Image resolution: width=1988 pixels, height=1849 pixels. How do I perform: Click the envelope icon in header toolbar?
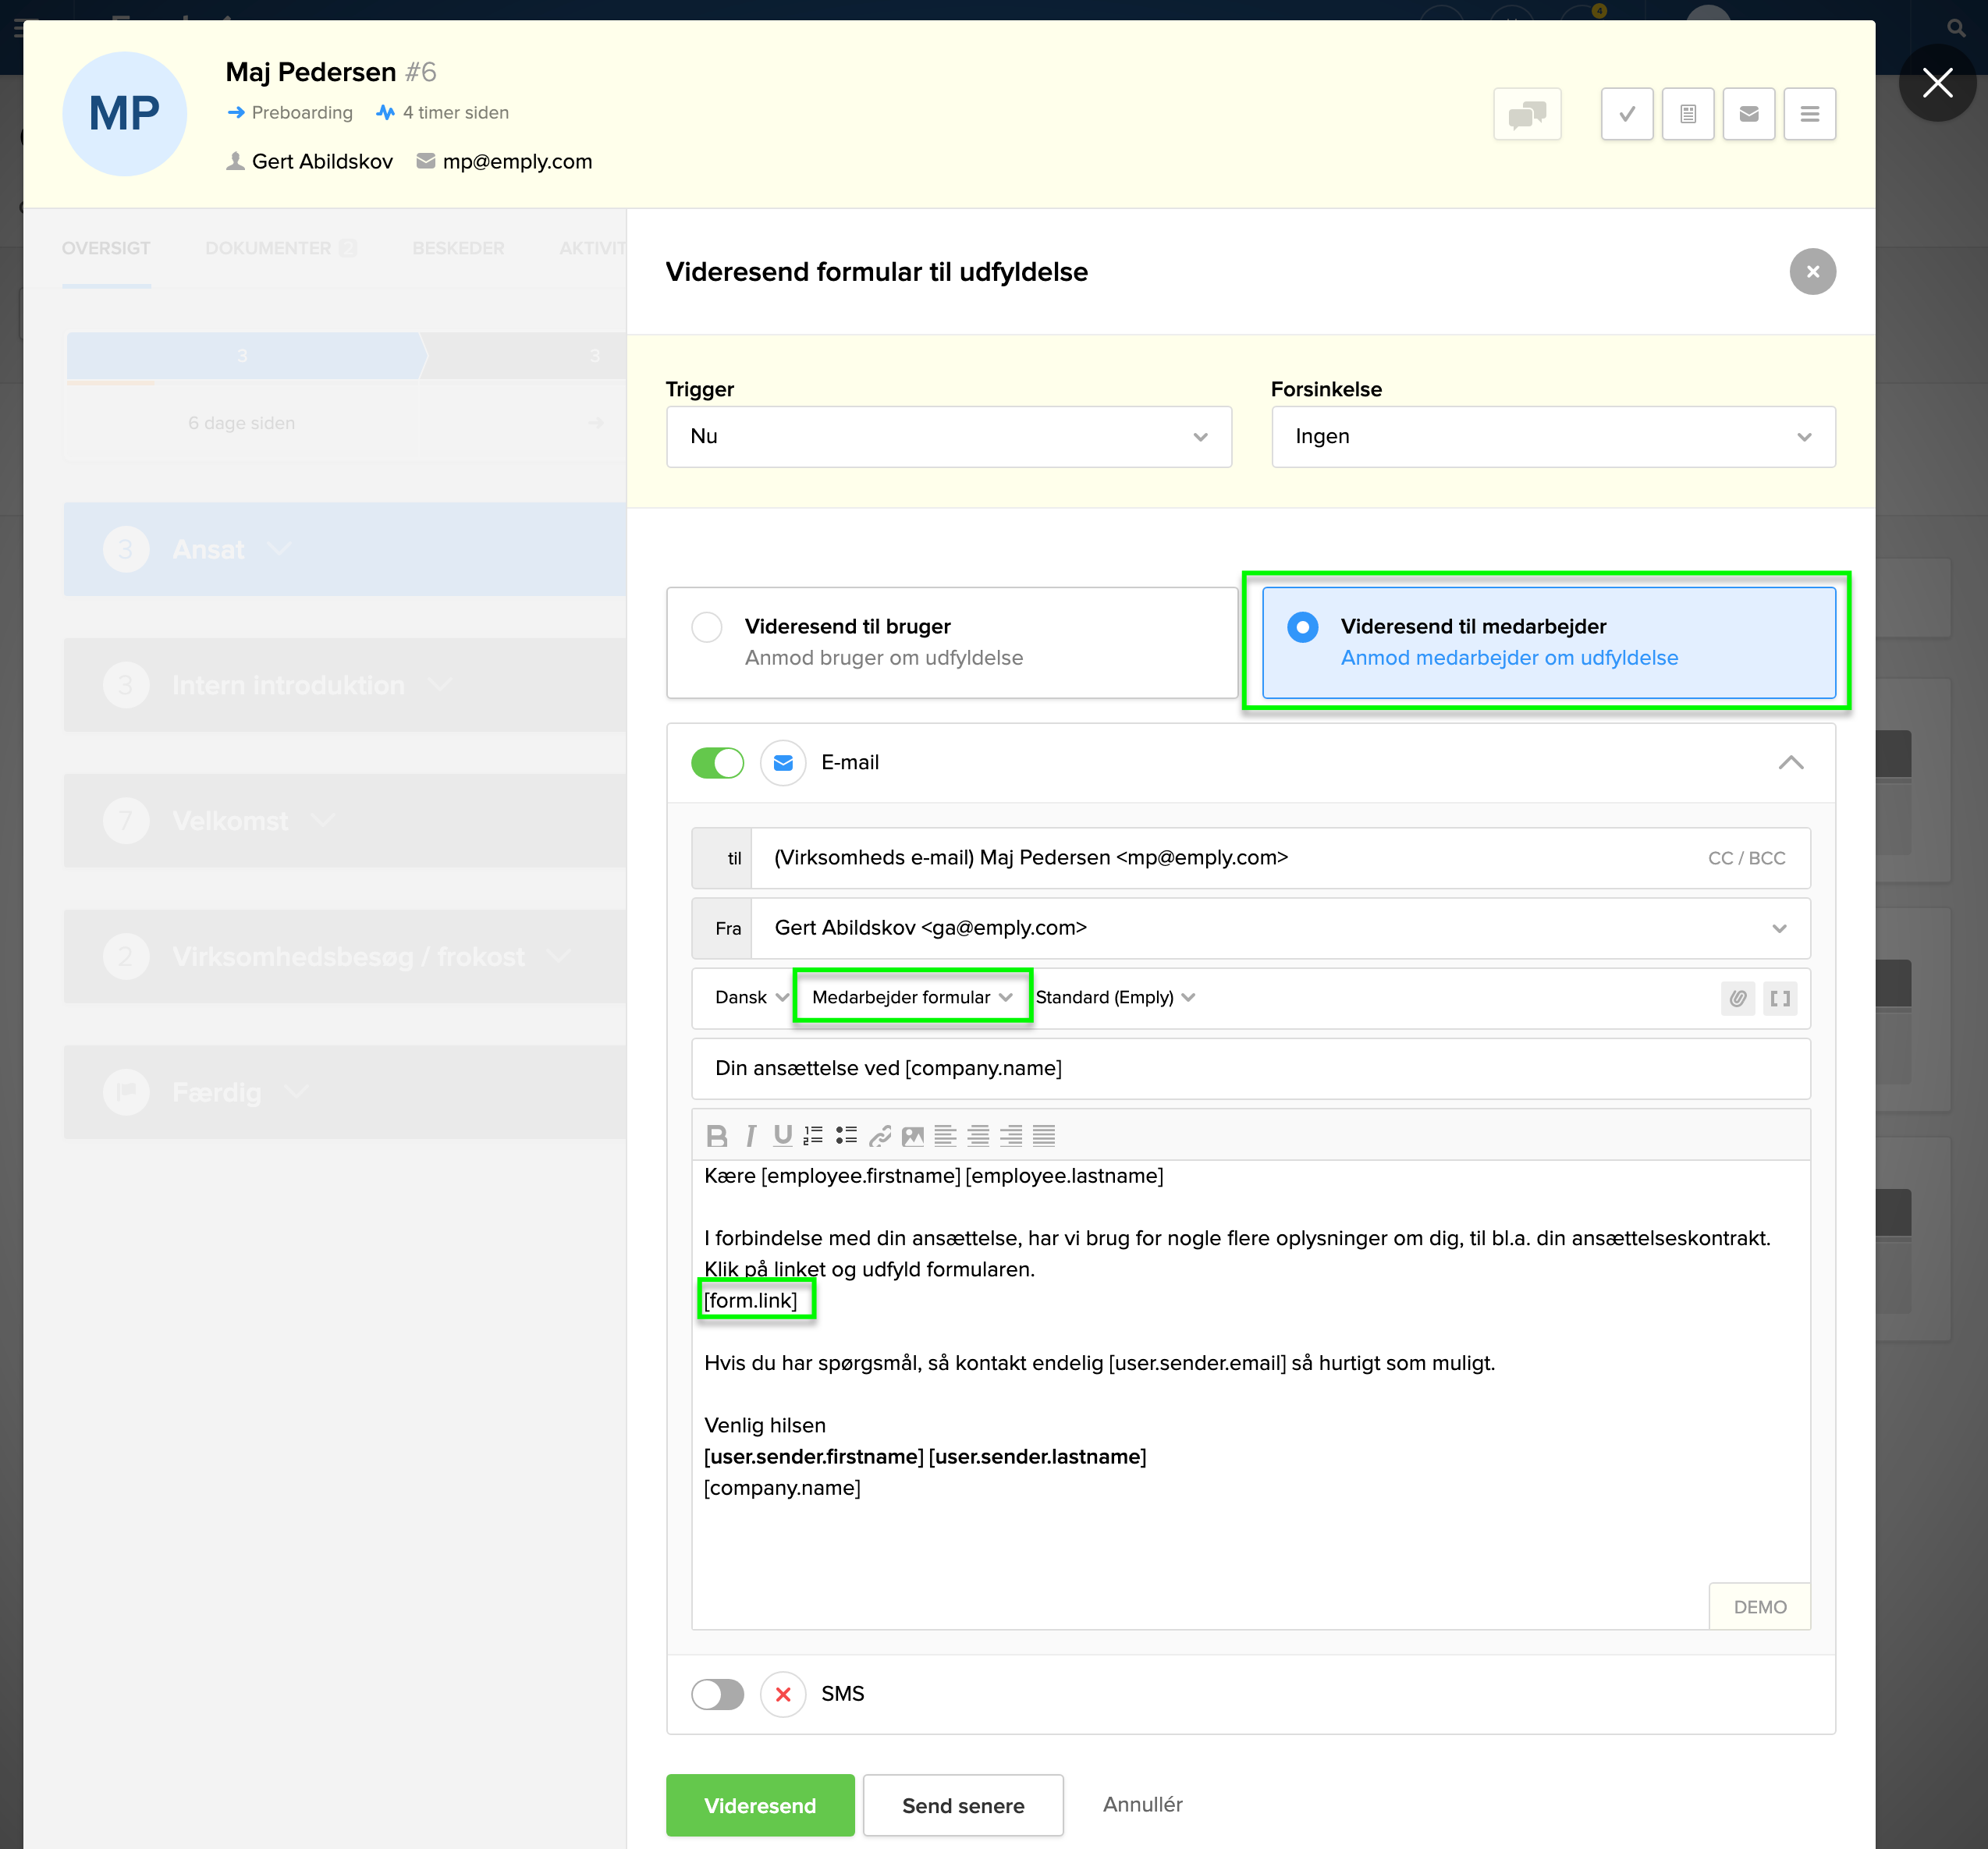click(x=1749, y=114)
